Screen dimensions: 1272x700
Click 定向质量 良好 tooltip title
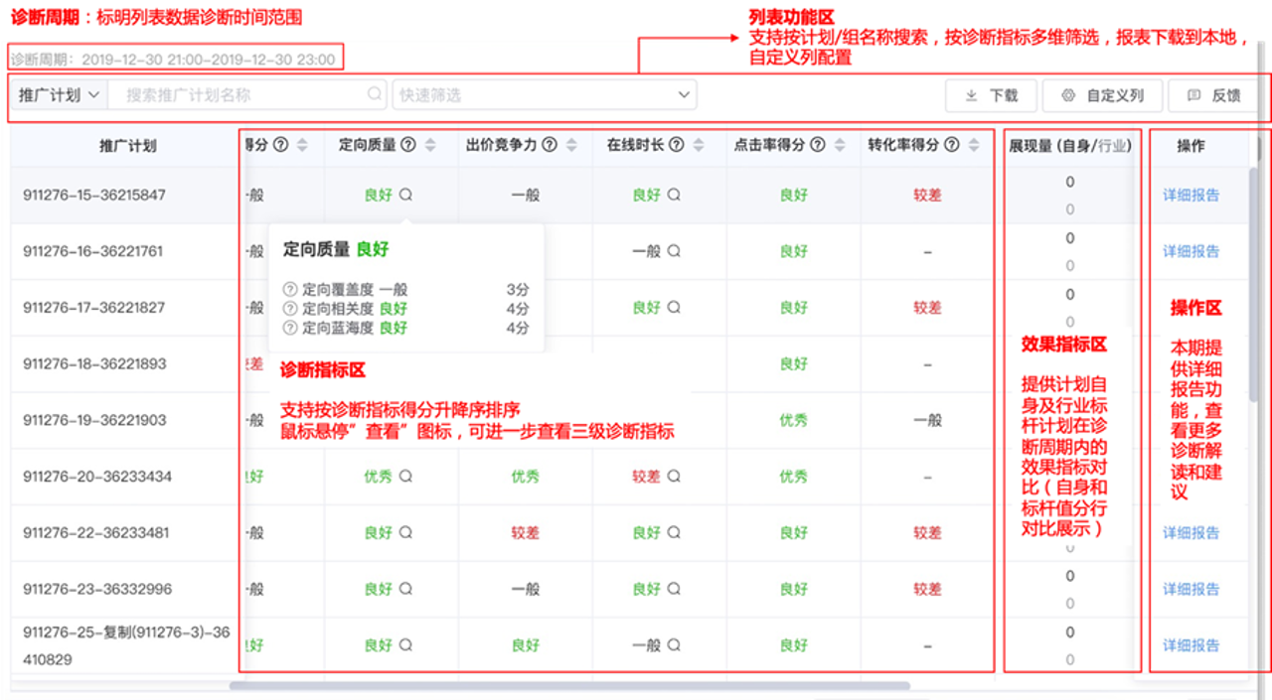point(334,251)
